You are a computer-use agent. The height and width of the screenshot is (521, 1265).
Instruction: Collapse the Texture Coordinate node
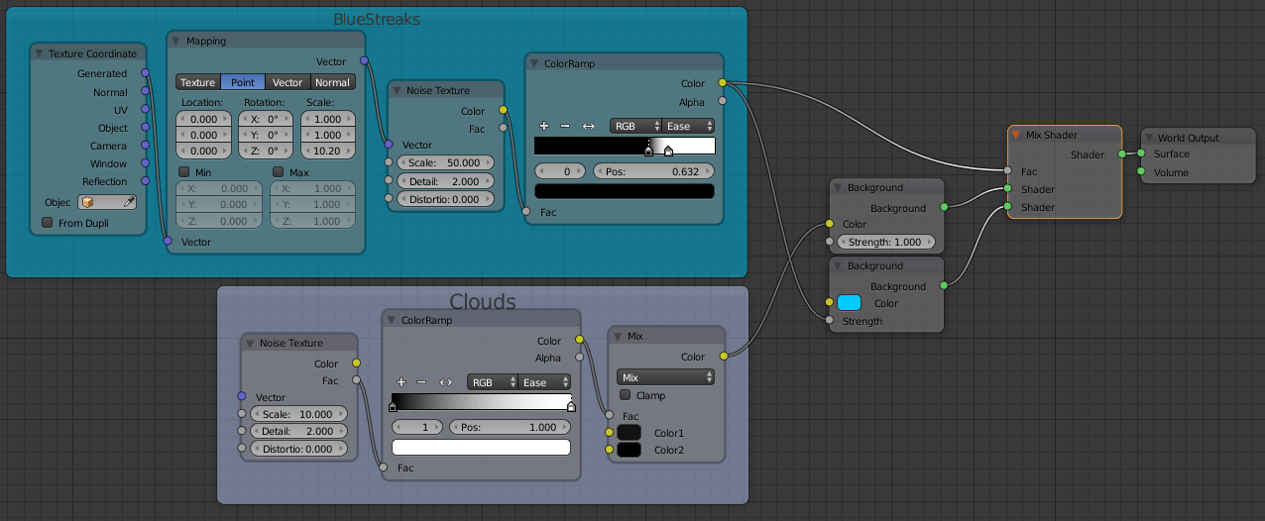pyautogui.click(x=39, y=53)
